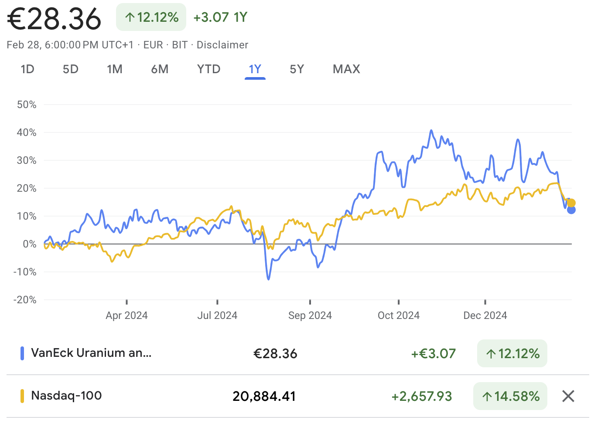601x427 pixels.
Task: Select the 5Y time range
Action: point(297,69)
